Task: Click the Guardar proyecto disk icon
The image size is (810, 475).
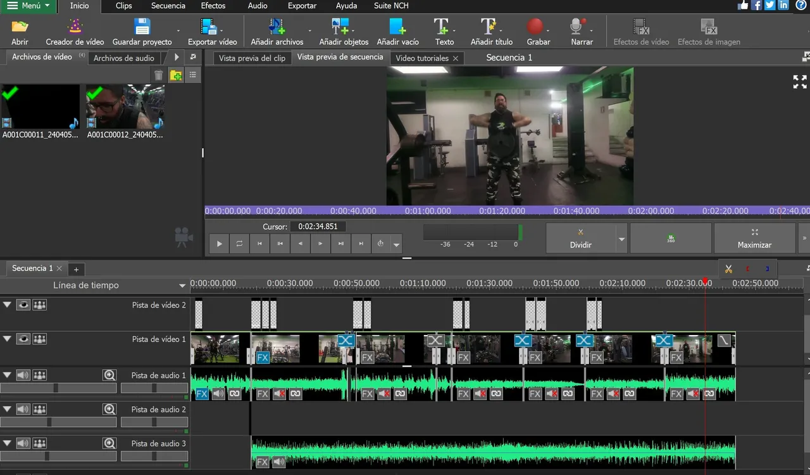Action: [x=142, y=27]
